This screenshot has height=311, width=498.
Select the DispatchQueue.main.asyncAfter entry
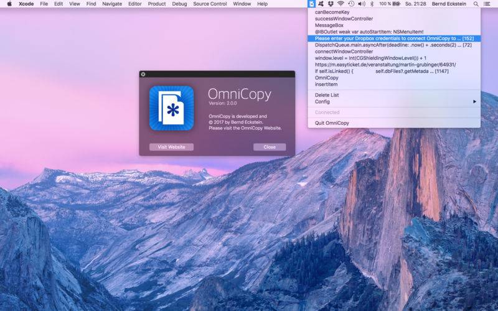pyautogui.click(x=394, y=45)
